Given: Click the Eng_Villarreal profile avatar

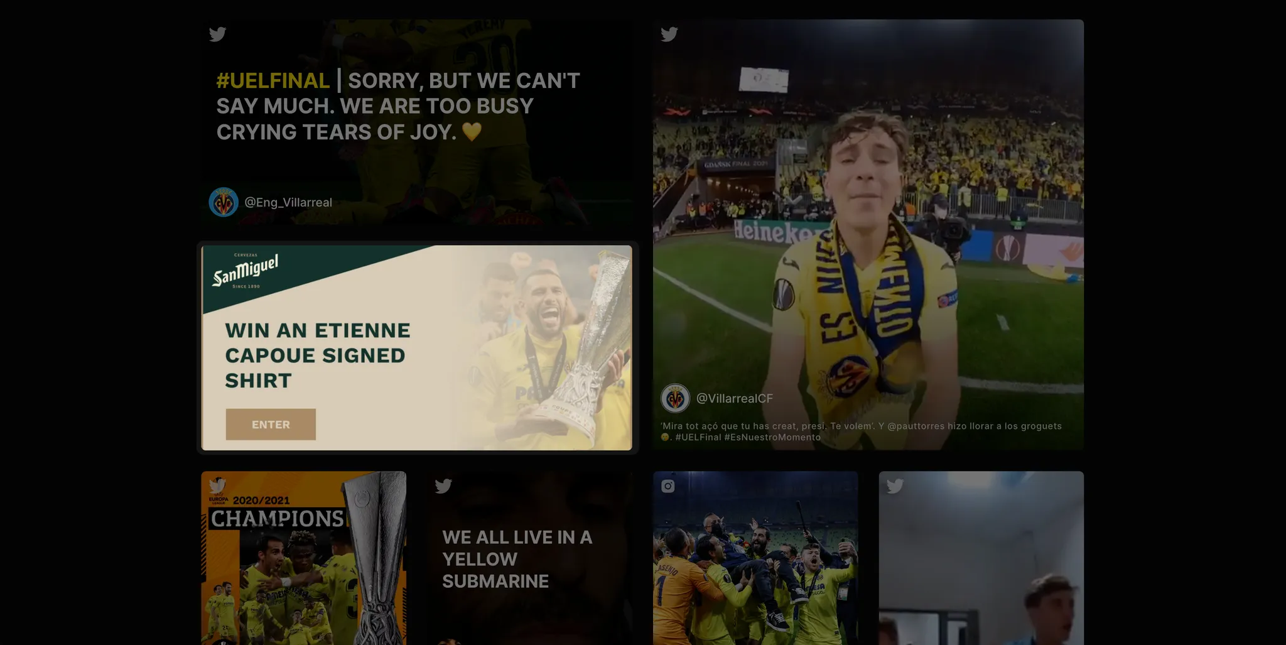Looking at the screenshot, I should click(224, 202).
